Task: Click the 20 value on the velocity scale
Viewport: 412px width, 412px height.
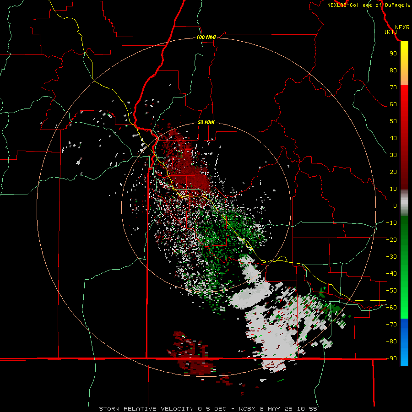Action: click(393, 172)
